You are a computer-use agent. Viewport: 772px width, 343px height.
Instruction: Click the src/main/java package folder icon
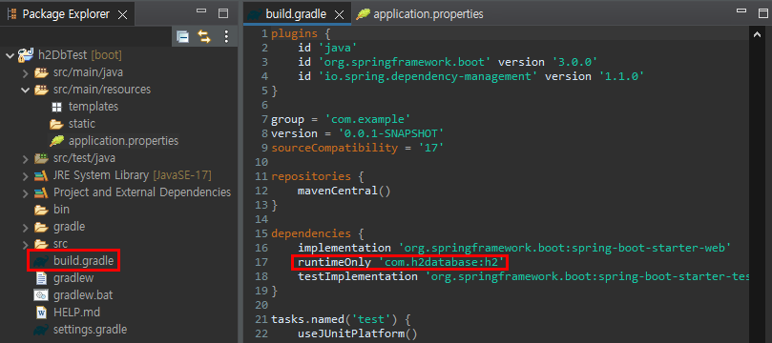click(41, 72)
